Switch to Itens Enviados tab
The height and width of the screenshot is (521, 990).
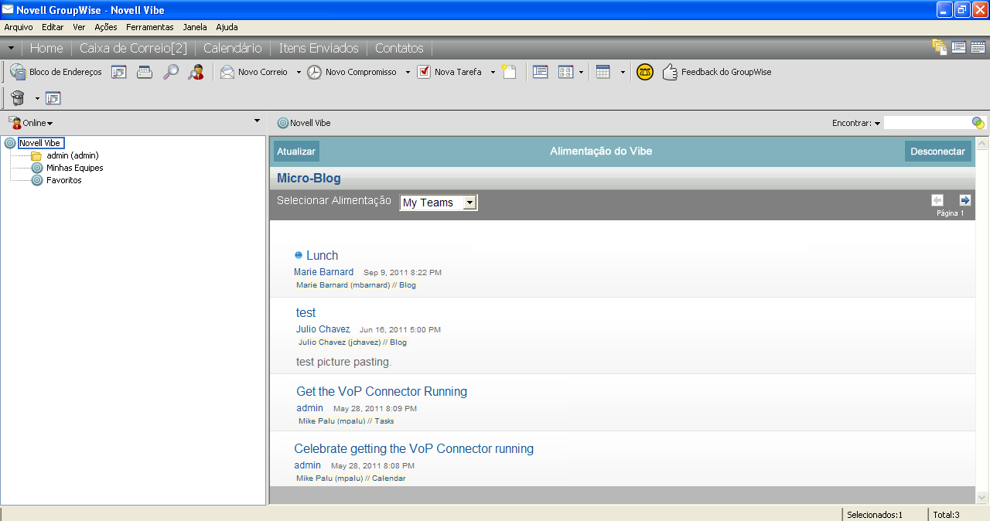[x=319, y=48]
